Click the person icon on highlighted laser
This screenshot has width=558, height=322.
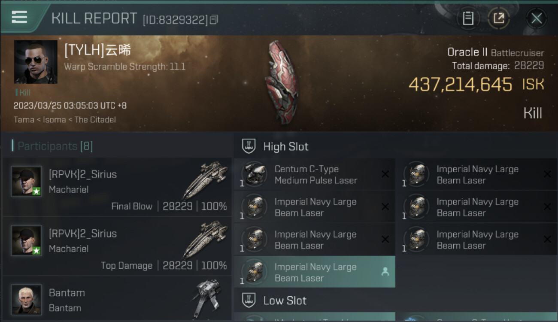point(385,272)
